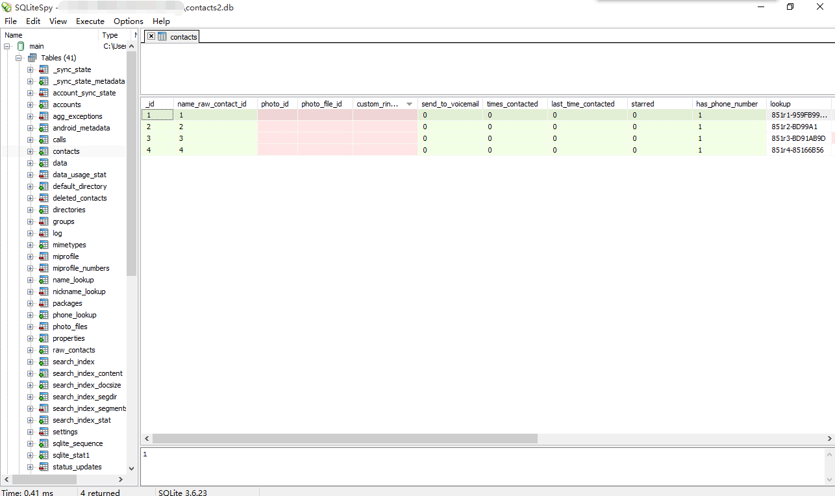Click the table icon beside sqlite_sequence
The image size is (835, 496).
44,443
